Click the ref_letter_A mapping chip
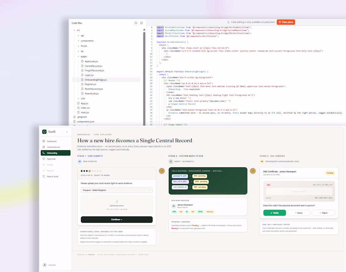346x272 pixels. pyautogui.click(x=180, y=187)
